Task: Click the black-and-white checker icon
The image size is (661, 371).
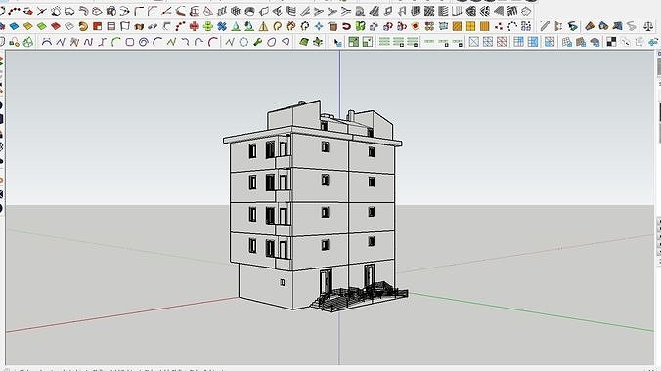Action: [x=611, y=42]
